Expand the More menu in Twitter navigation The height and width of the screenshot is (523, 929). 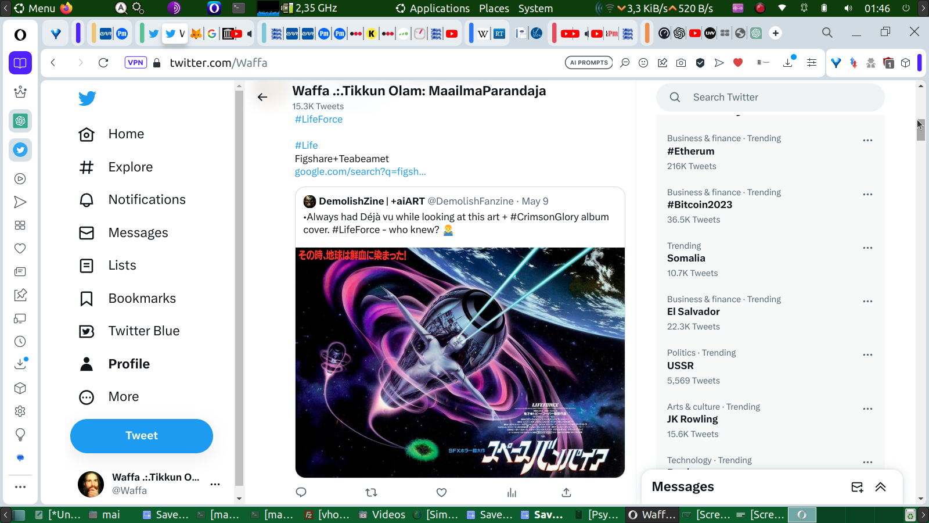pos(109,397)
